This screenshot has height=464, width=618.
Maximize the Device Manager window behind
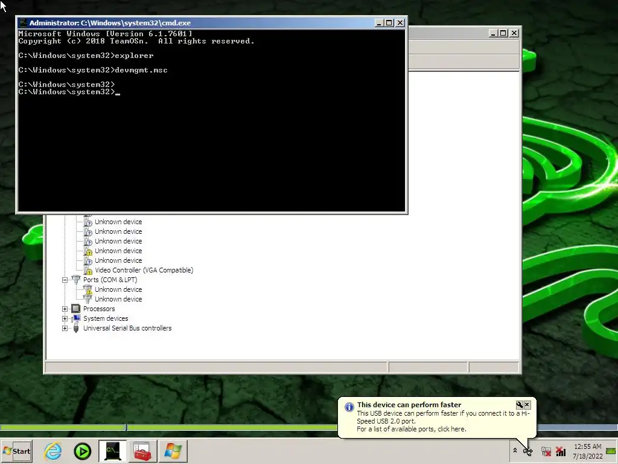pyautogui.click(x=503, y=33)
